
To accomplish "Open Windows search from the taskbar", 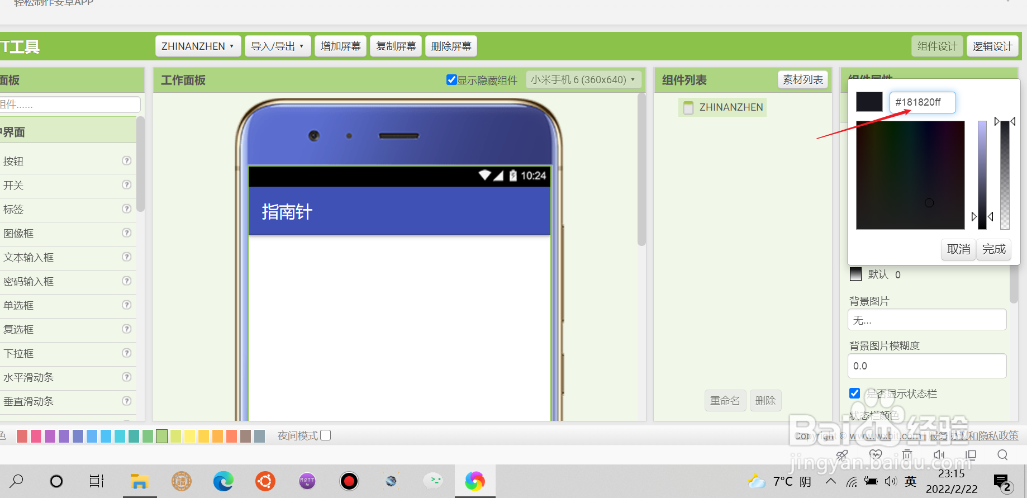I will click(17, 481).
